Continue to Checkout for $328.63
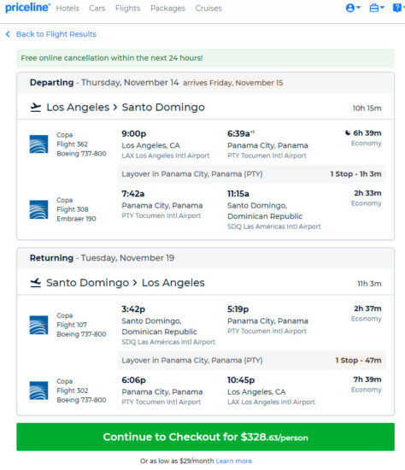This screenshot has height=470, width=405. pyautogui.click(x=205, y=437)
